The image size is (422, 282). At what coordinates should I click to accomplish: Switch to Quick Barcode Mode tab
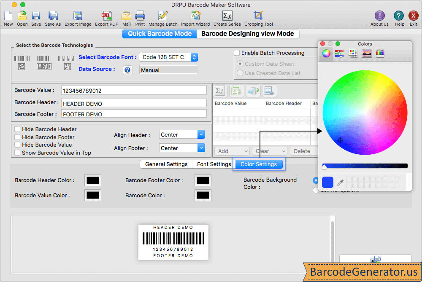[160, 34]
